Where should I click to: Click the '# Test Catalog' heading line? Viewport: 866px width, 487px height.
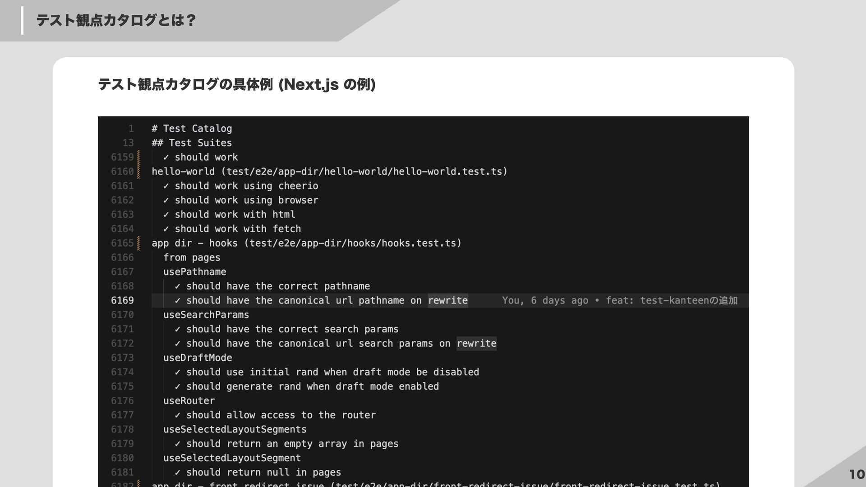coord(192,129)
